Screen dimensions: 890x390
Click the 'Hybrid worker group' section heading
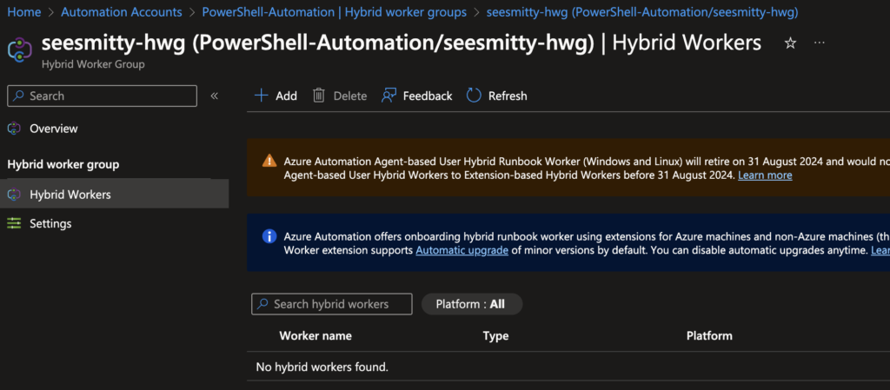[x=63, y=164]
